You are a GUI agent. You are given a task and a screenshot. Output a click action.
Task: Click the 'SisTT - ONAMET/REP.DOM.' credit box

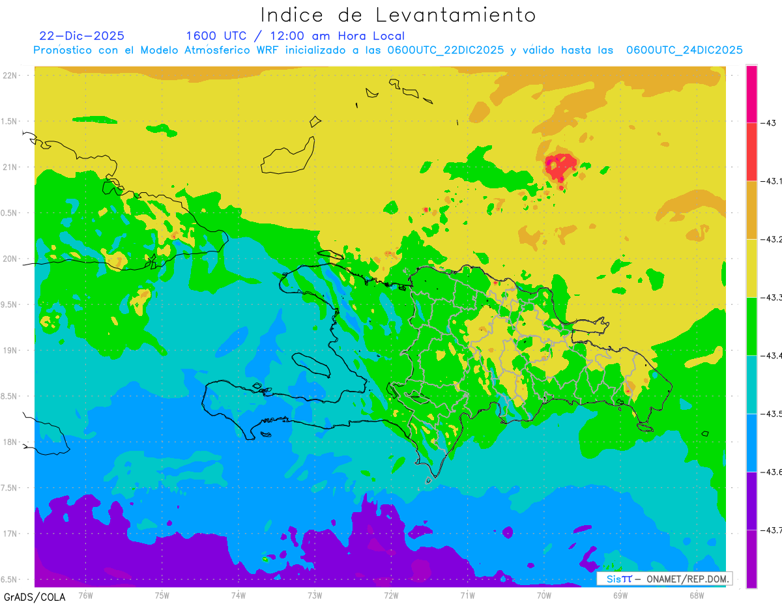pos(664,579)
